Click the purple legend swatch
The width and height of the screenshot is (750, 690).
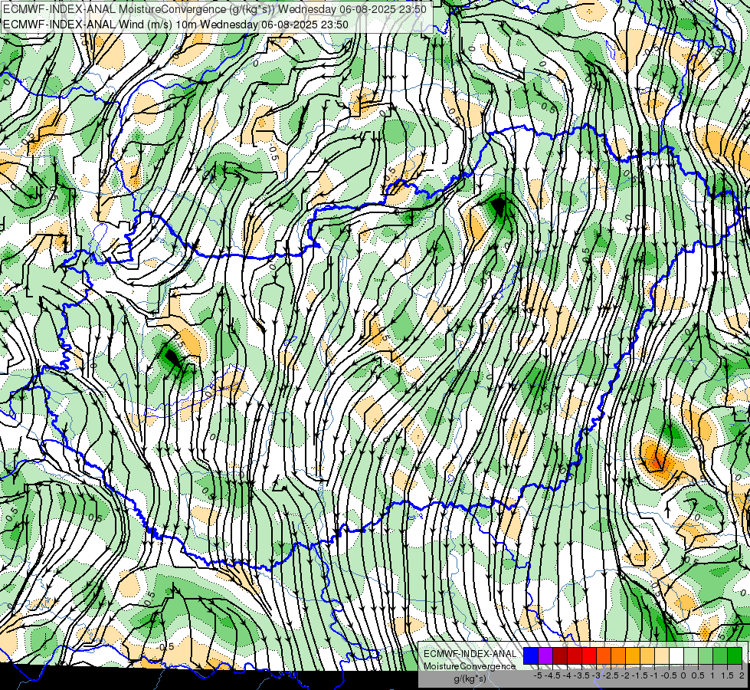[x=545, y=655]
